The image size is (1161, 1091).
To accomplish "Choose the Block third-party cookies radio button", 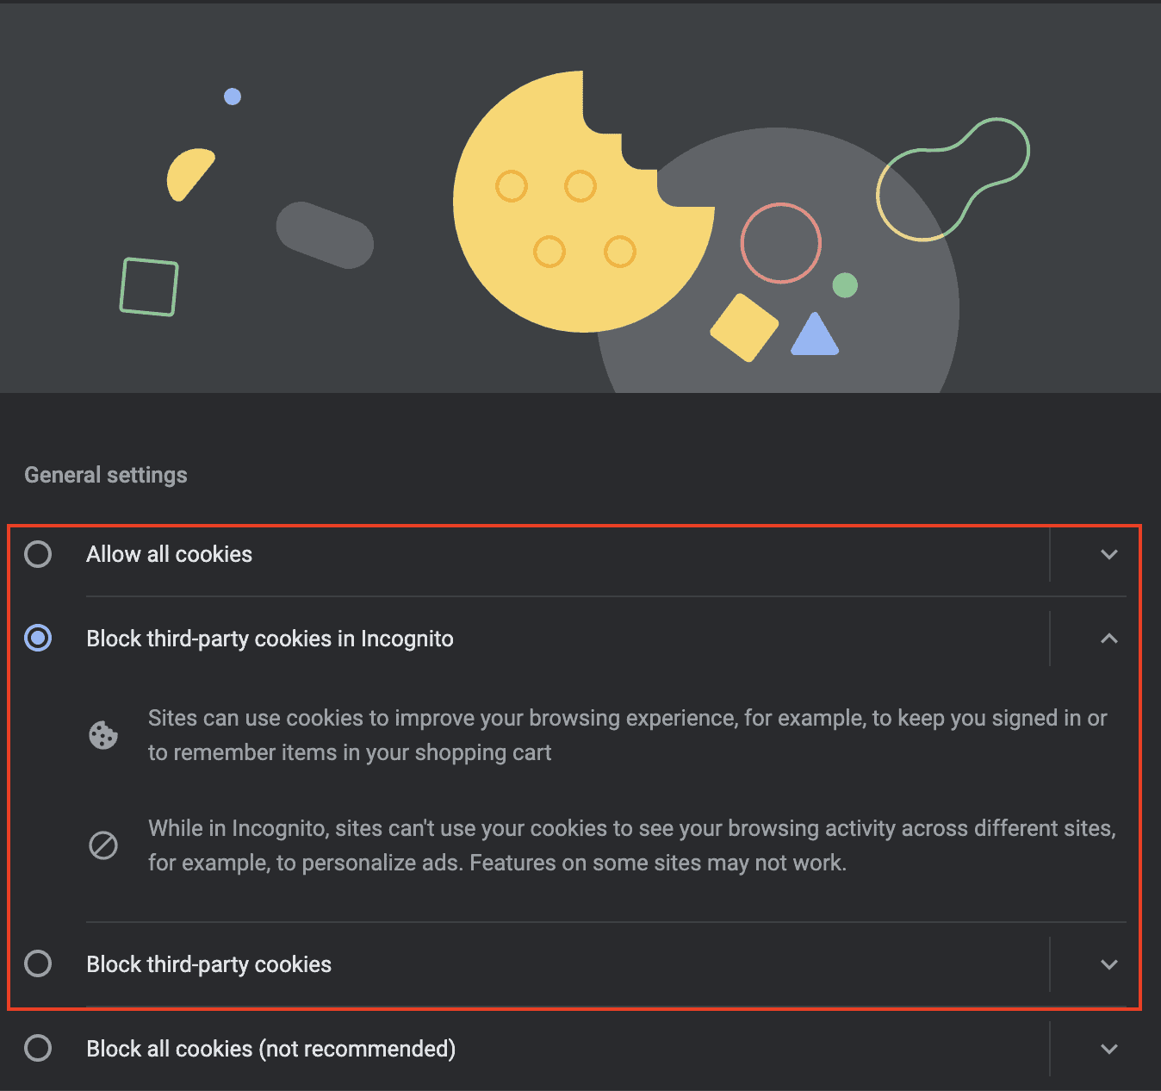I will 38,963.
